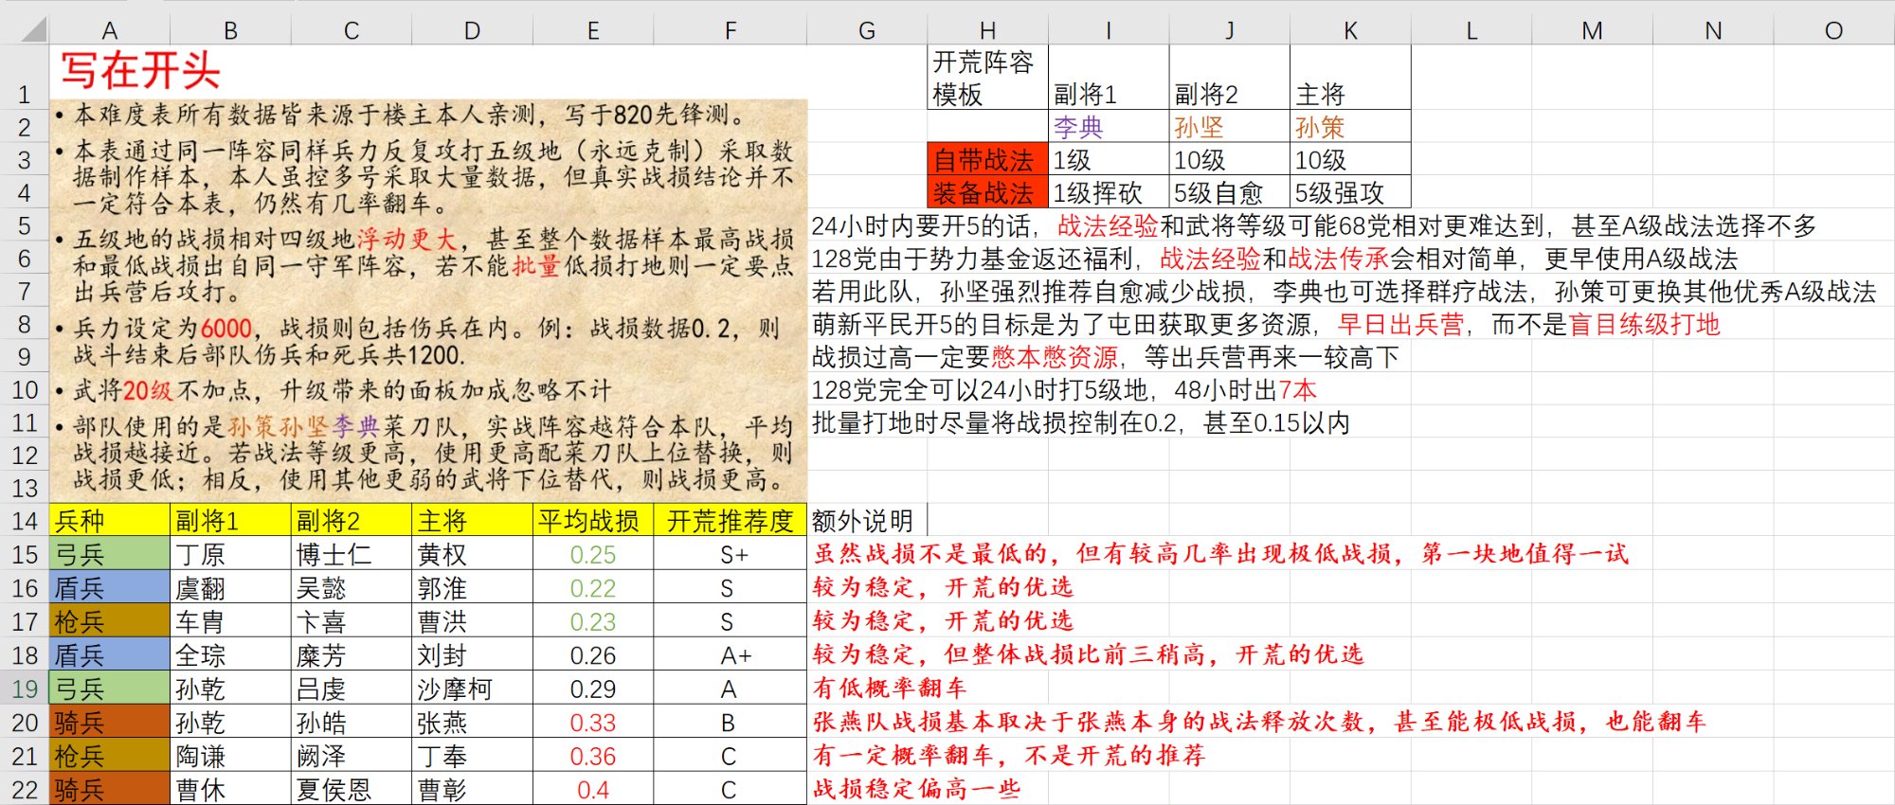Click the 开荒推荐度 header cell
The height and width of the screenshot is (805, 1895).
[730, 521]
